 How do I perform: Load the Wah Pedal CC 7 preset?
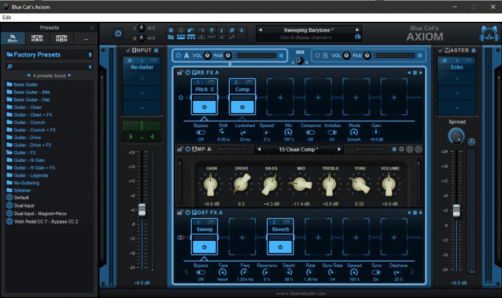[x=46, y=222]
